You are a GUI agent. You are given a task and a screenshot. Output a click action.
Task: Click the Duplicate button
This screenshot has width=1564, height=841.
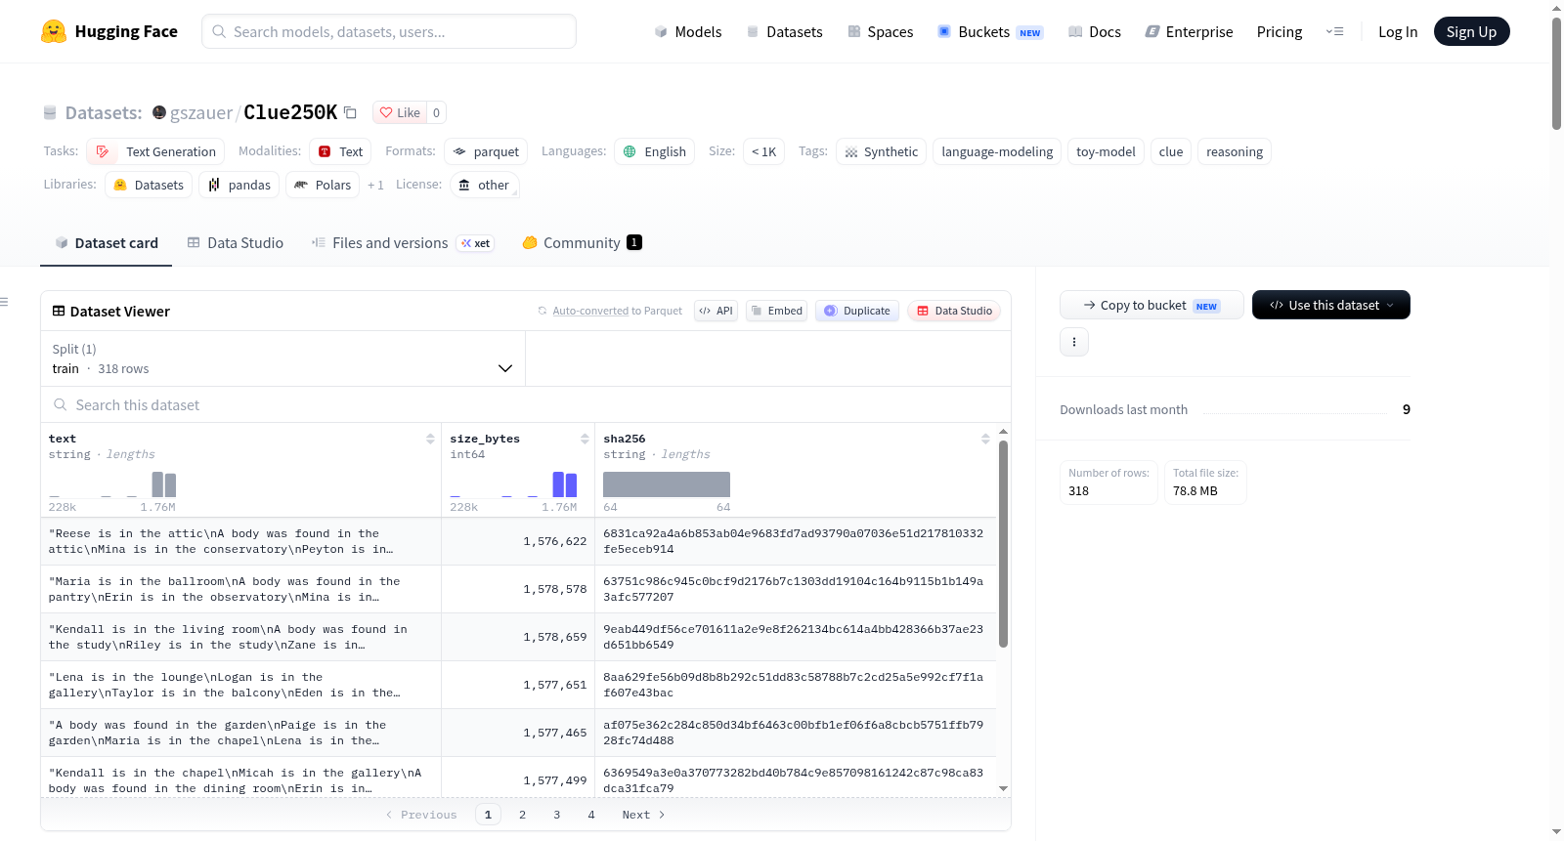pyautogui.click(x=857, y=311)
